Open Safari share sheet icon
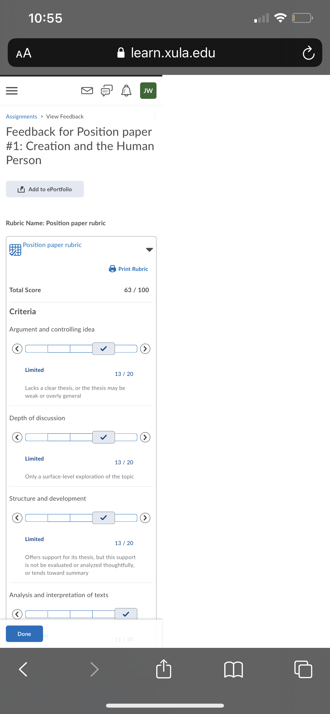Image resolution: width=330 pixels, height=714 pixels. pyautogui.click(x=164, y=669)
